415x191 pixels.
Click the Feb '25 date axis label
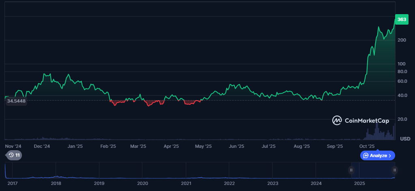pos(108,146)
